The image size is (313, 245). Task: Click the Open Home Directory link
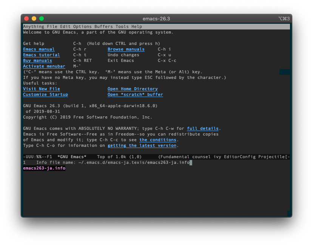tap(133, 89)
